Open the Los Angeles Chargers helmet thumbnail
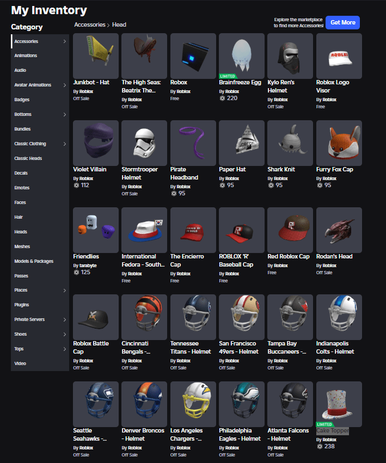The image size is (386, 463). pyautogui.click(x=193, y=404)
